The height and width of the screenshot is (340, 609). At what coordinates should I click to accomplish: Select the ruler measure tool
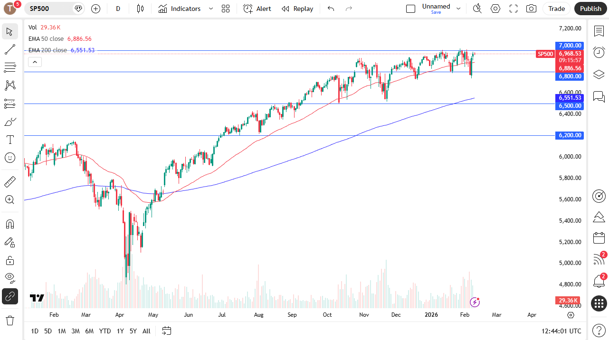10,181
